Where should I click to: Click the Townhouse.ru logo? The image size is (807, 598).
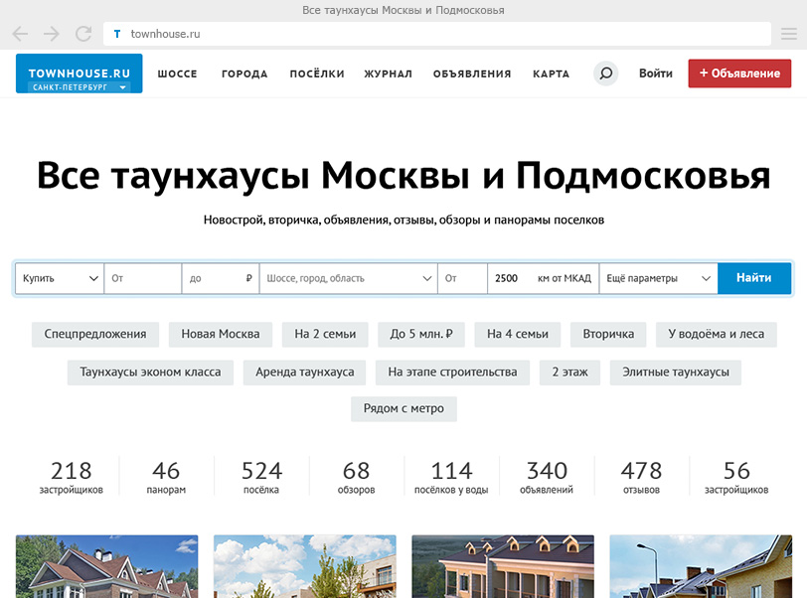pyautogui.click(x=79, y=69)
